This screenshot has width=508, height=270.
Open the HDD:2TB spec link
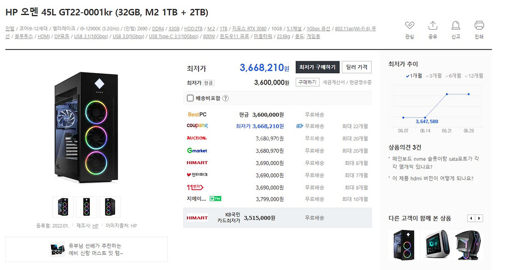(x=193, y=29)
